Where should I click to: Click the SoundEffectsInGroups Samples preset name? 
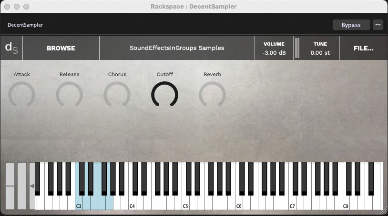177,48
